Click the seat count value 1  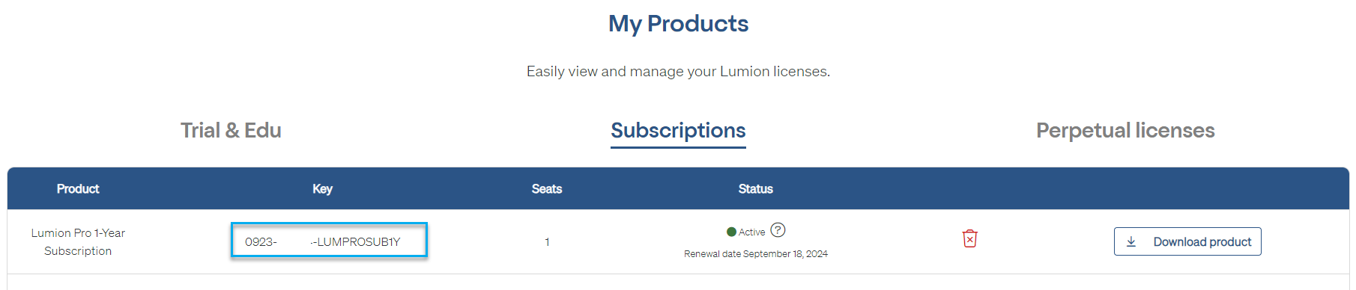(547, 242)
